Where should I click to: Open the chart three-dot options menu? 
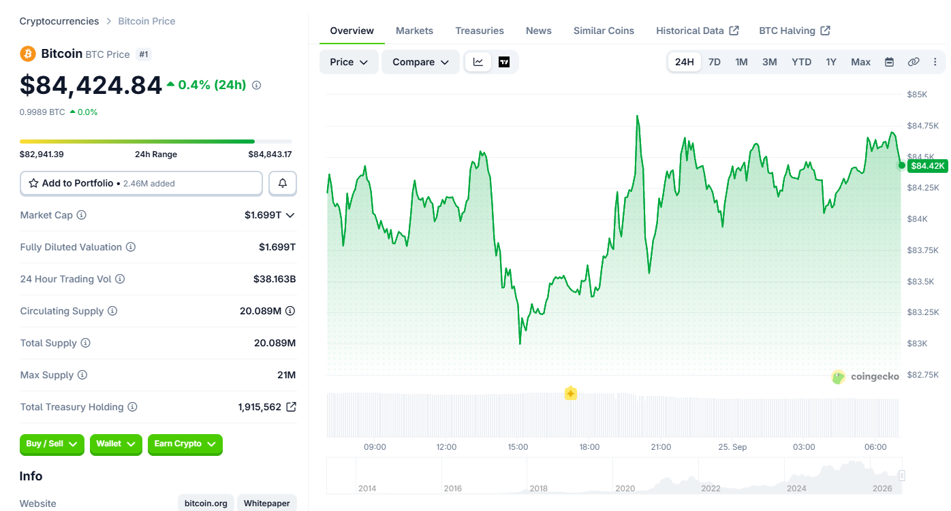click(x=935, y=62)
